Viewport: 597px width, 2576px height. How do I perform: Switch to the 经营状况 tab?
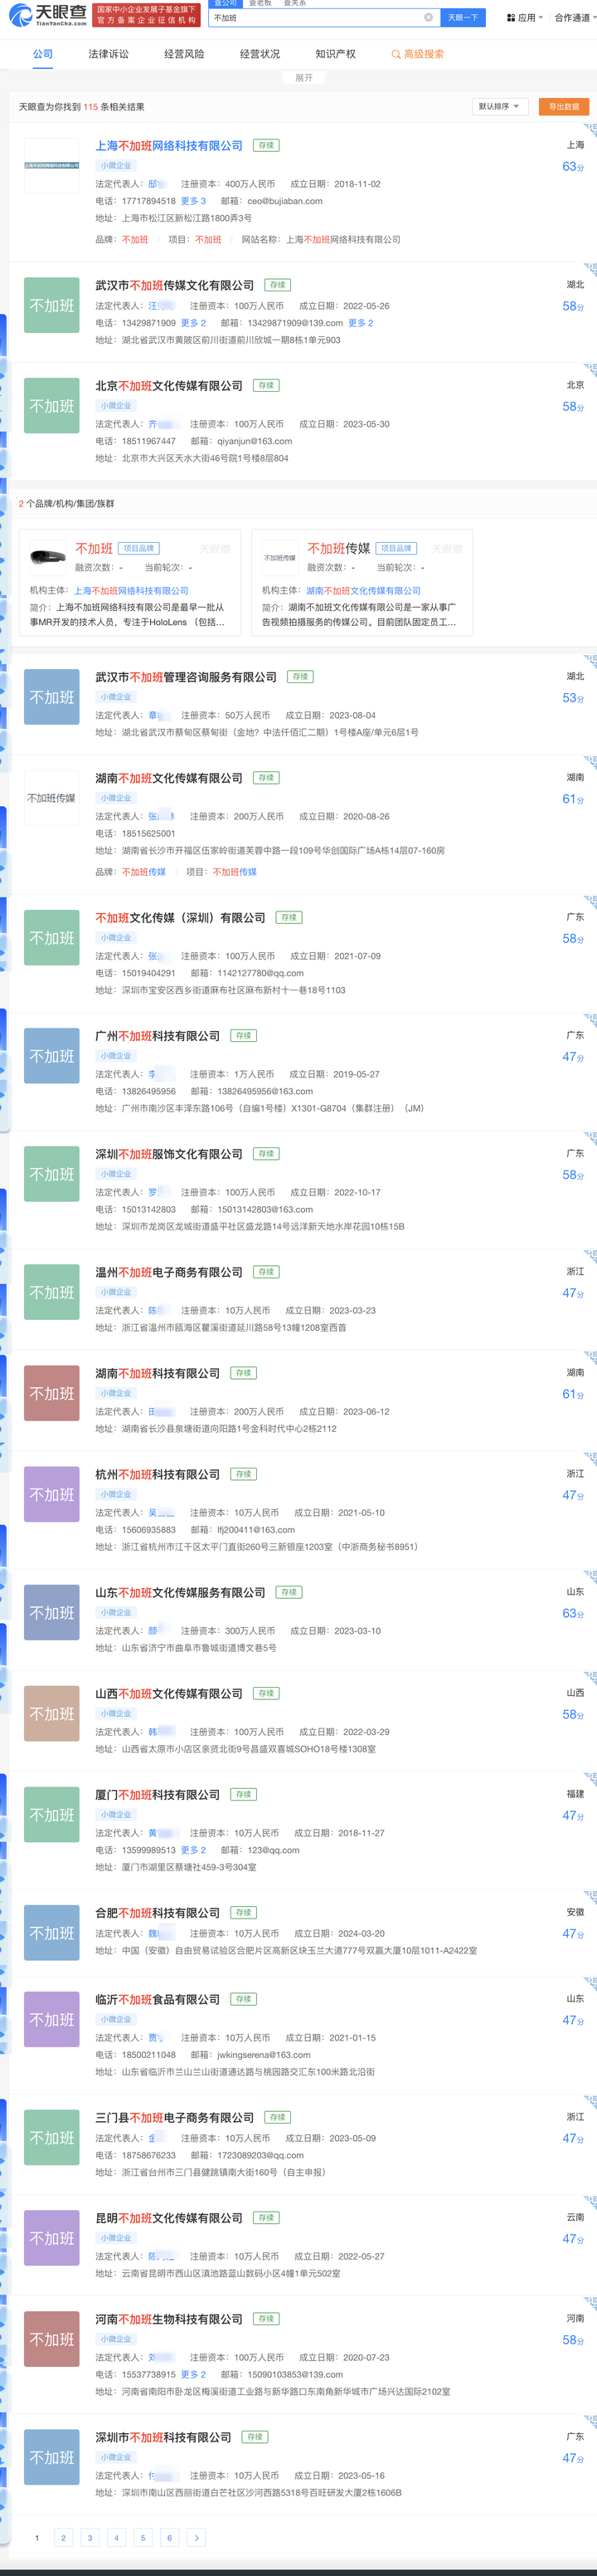(260, 54)
